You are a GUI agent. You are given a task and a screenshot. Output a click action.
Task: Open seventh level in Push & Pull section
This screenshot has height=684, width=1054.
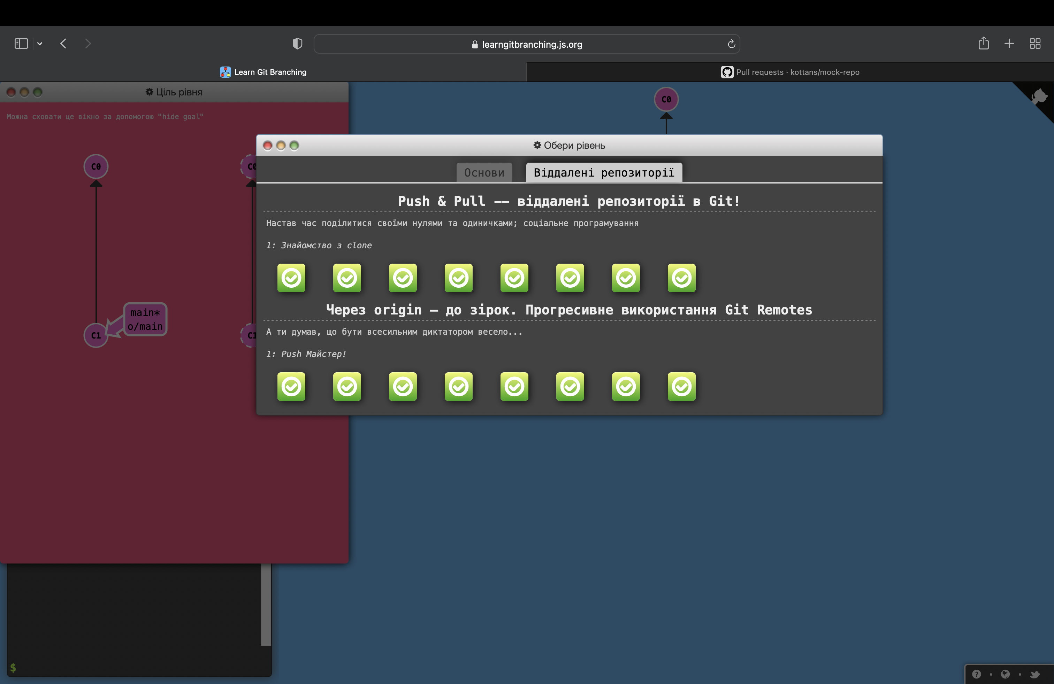tap(626, 278)
